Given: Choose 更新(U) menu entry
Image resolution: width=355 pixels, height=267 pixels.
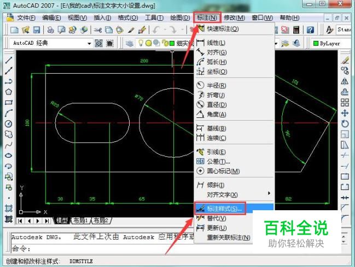Looking at the screenshot, I should pyautogui.click(x=224, y=228).
